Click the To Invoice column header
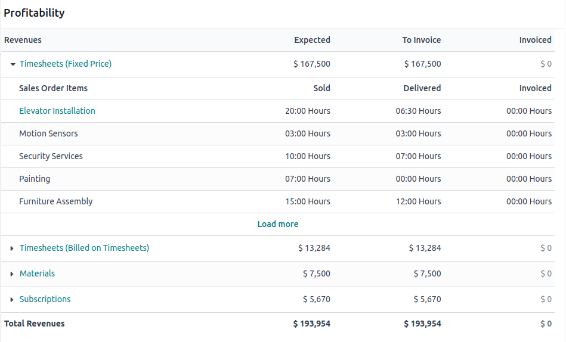Screen dimensions: 566x342 (422, 40)
